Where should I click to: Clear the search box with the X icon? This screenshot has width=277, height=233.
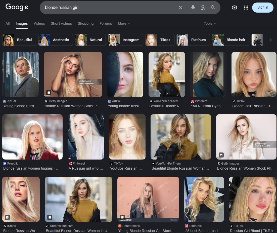(180, 8)
